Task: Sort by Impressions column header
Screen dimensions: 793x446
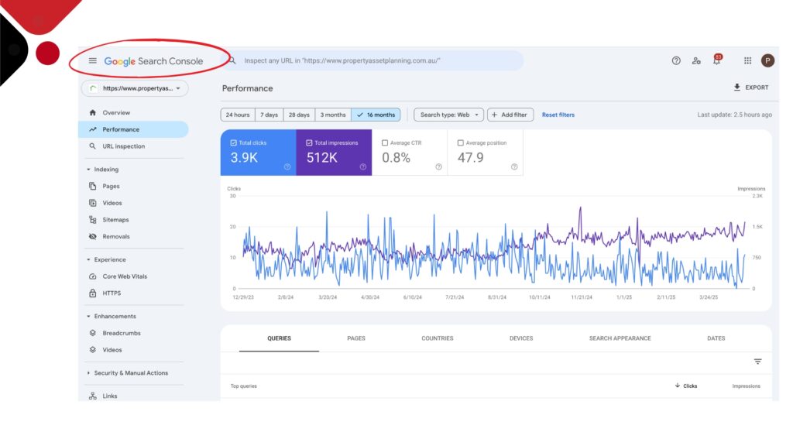Action: point(746,386)
